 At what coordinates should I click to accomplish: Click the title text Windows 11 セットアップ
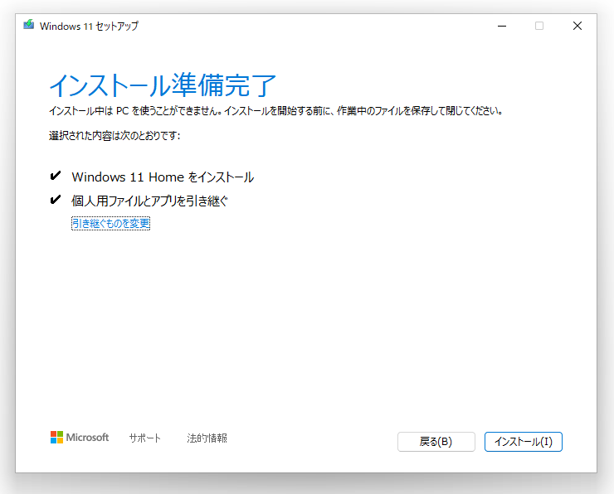(89, 26)
